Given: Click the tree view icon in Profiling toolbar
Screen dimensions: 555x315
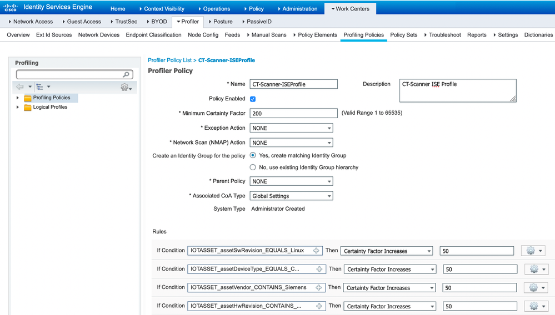Looking at the screenshot, I should pos(39,87).
